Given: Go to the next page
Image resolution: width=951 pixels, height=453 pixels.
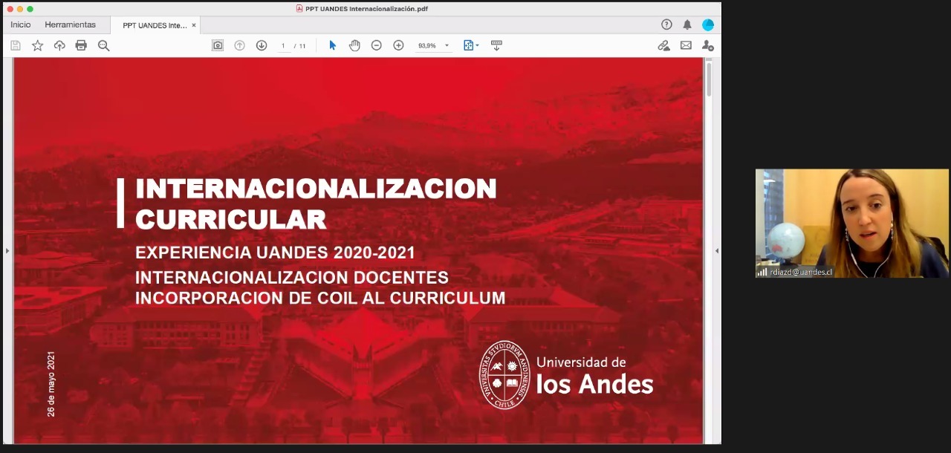Looking at the screenshot, I should (262, 45).
